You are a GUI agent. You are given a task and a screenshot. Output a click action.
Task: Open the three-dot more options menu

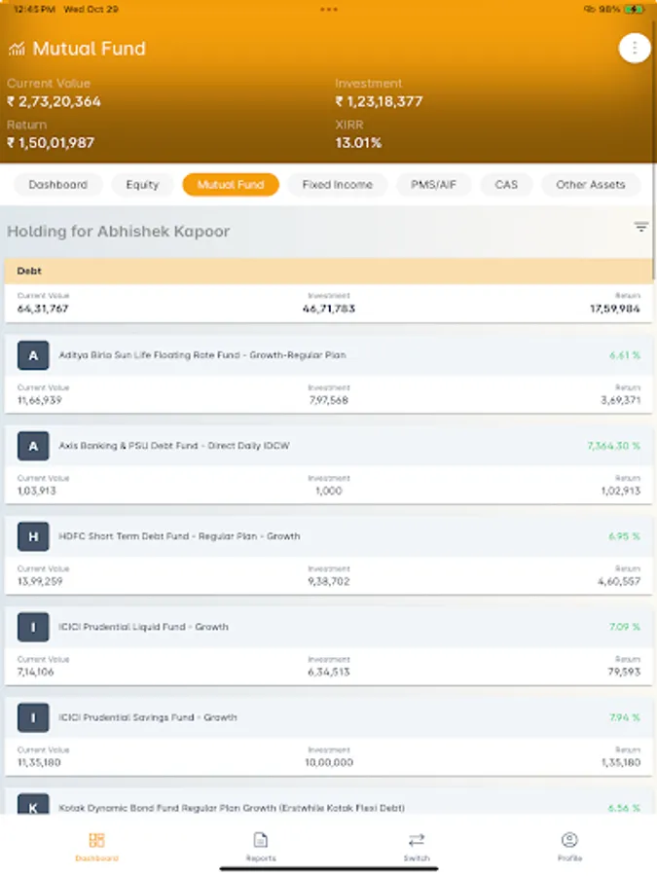pos(634,49)
